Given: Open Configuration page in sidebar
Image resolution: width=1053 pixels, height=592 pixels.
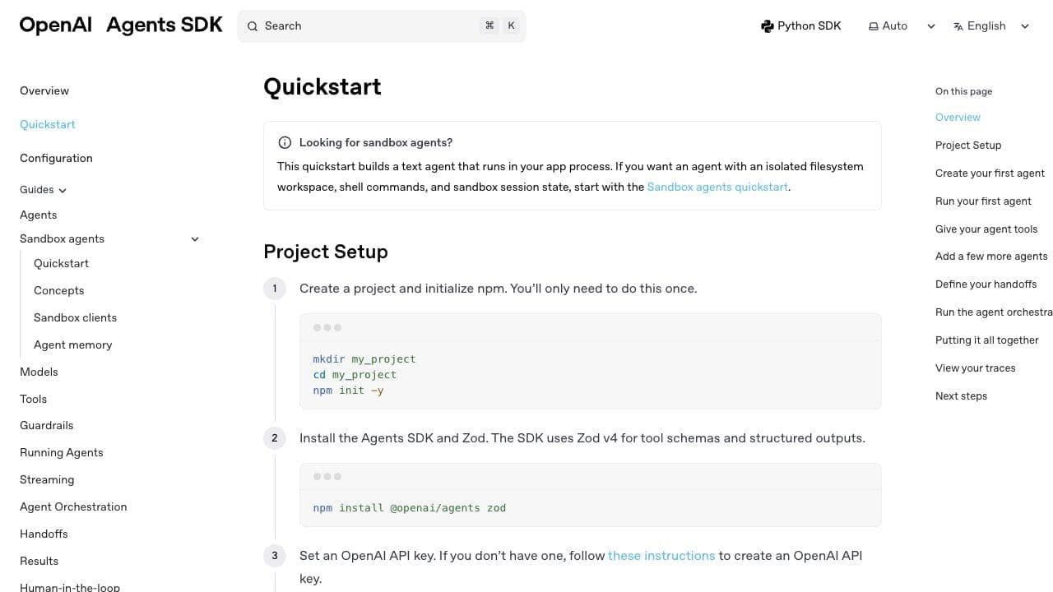Looking at the screenshot, I should [56, 159].
